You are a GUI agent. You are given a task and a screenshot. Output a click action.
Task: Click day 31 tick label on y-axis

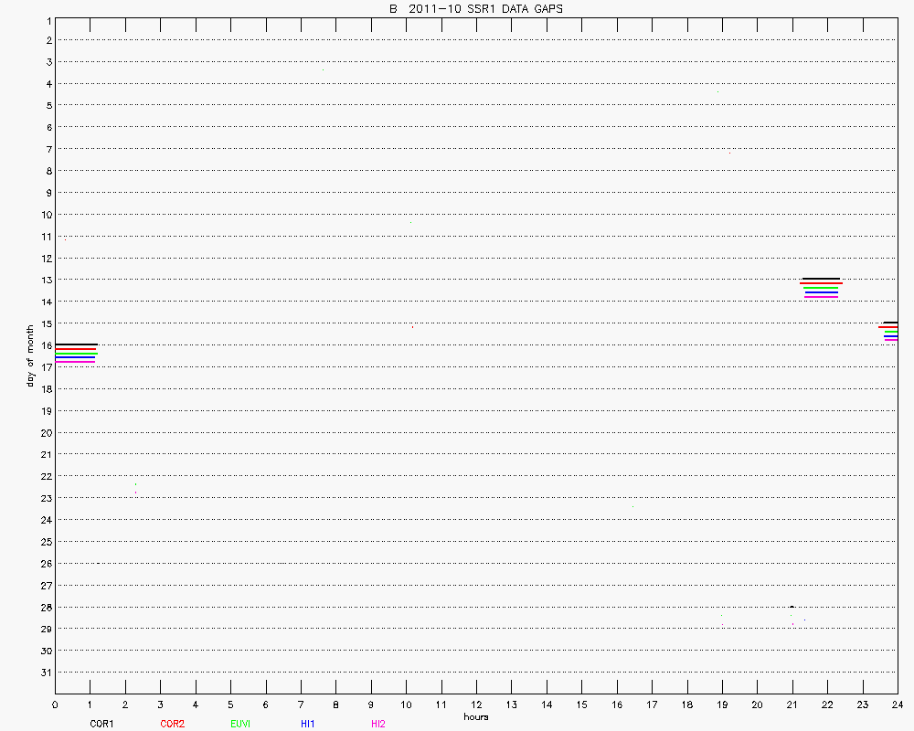pyautogui.click(x=46, y=673)
